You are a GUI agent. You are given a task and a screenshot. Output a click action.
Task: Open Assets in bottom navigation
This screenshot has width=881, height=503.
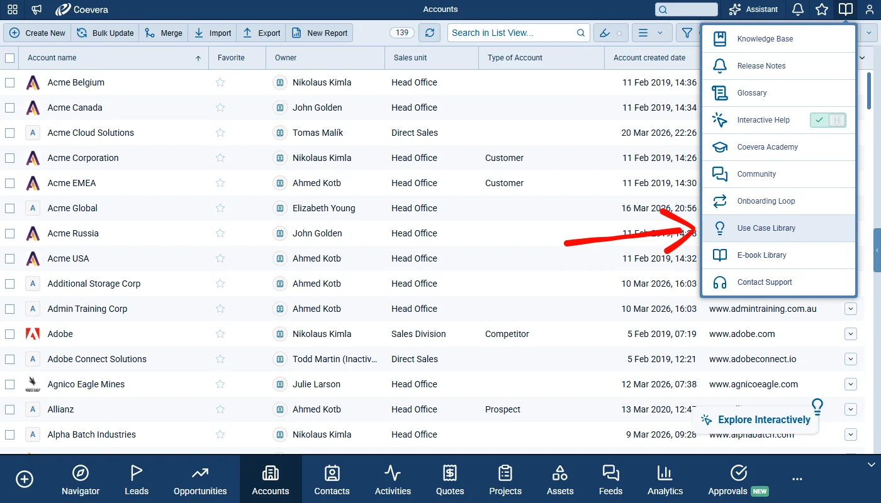click(560, 479)
